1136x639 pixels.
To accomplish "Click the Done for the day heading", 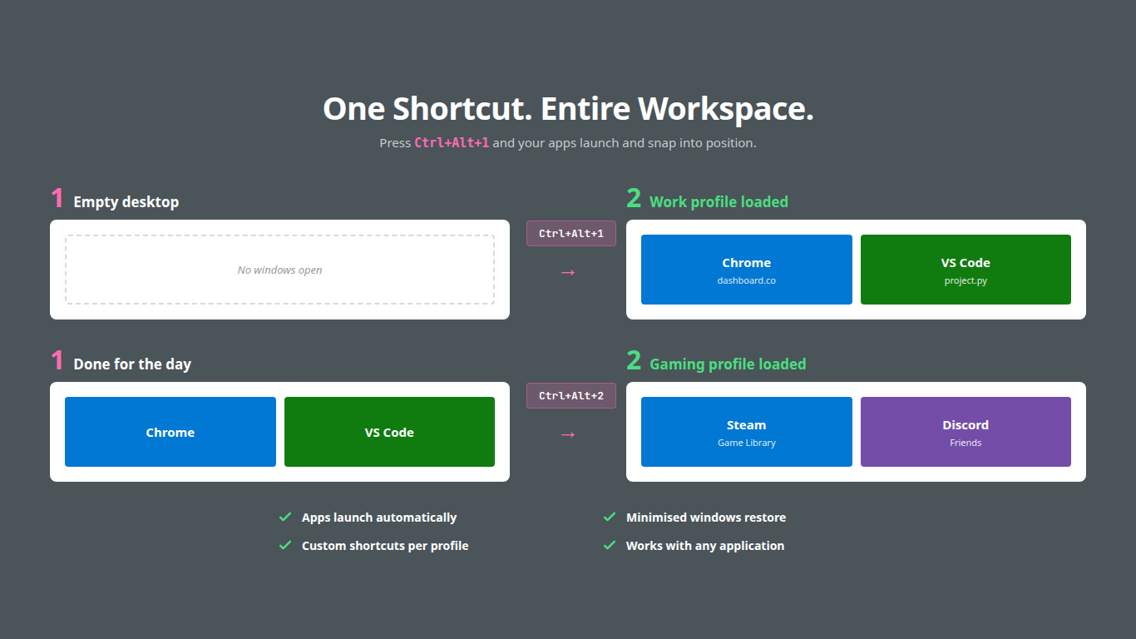I will (131, 364).
